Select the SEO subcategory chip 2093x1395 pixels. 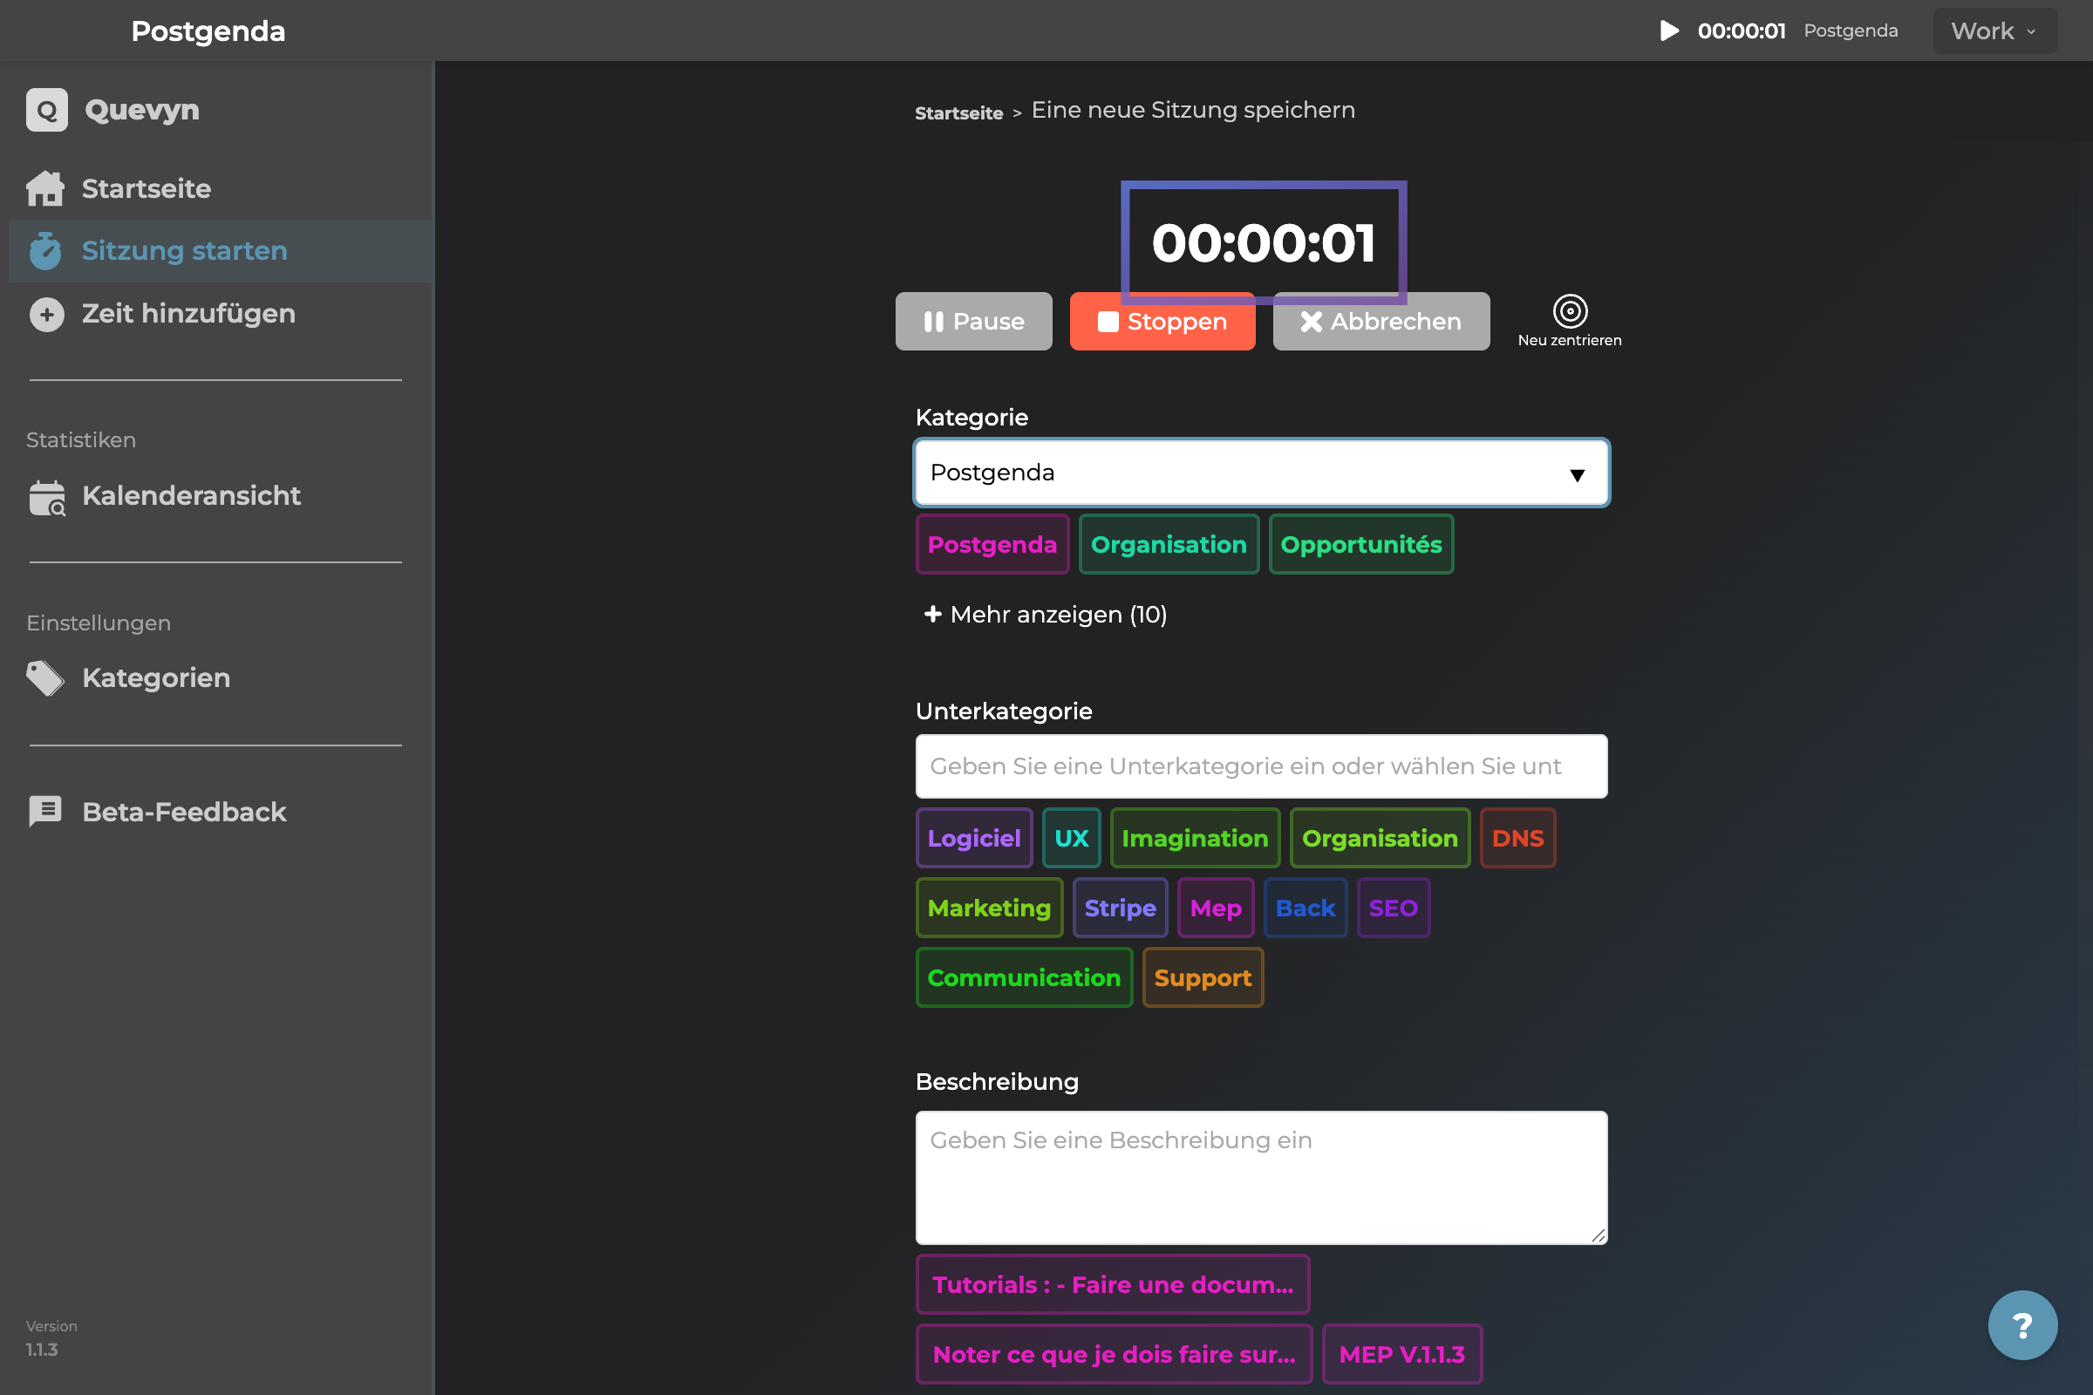1394,908
